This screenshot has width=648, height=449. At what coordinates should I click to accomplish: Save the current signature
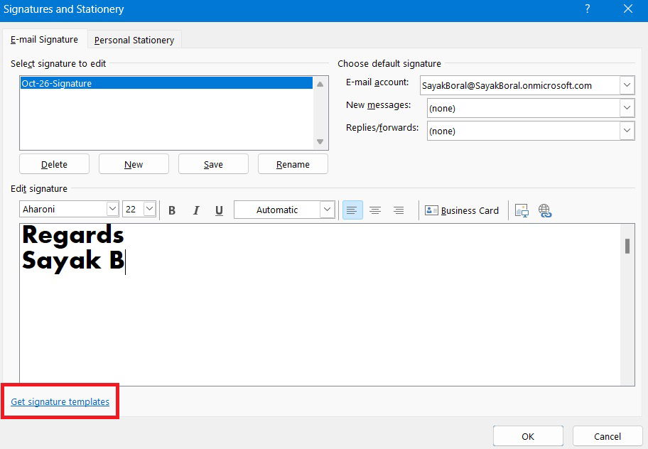213,164
